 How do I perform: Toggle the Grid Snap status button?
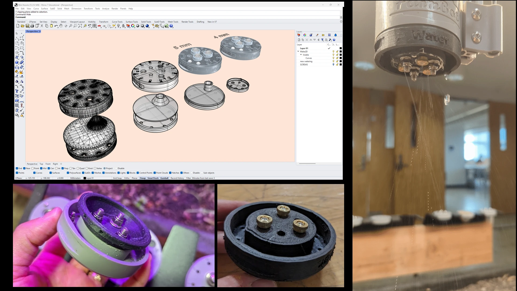coord(117,178)
